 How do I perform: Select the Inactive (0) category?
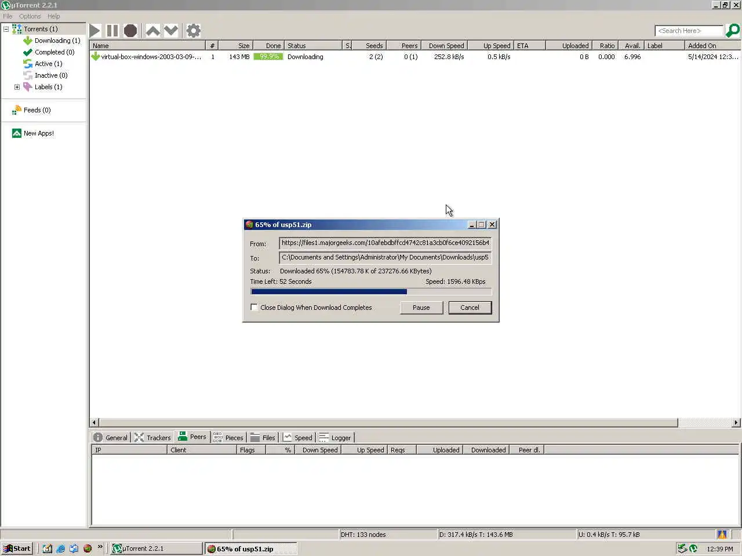tap(51, 75)
